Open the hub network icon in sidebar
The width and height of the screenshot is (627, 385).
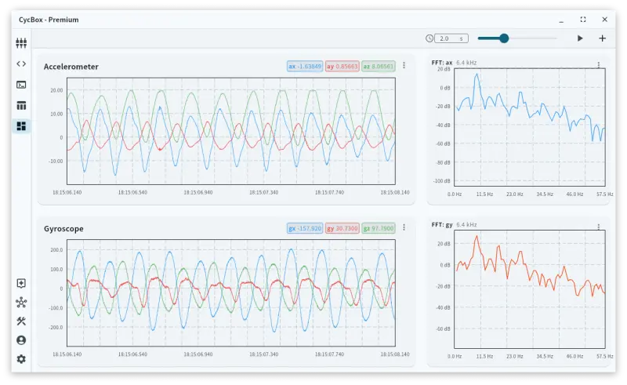[x=21, y=303]
